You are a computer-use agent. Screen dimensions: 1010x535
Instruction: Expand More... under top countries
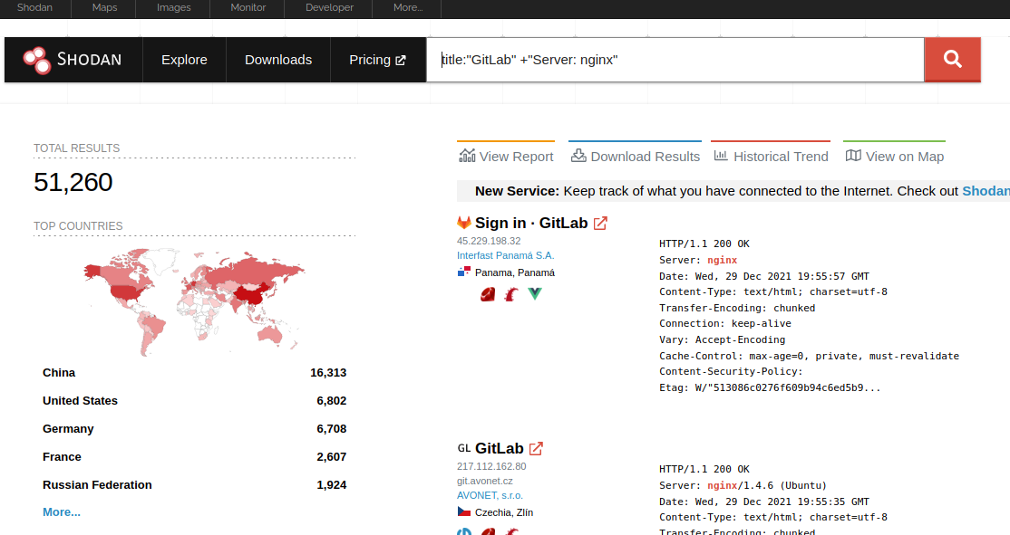(62, 511)
